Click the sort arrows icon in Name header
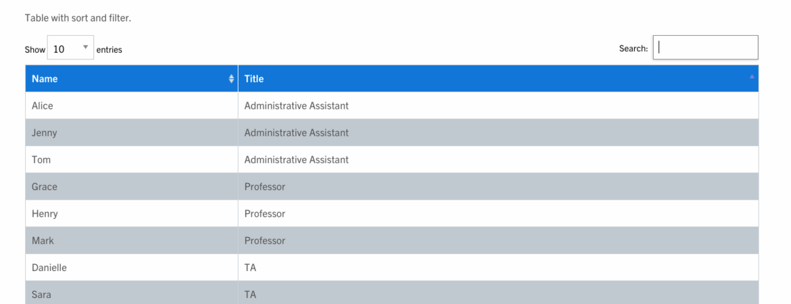Image resolution: width=791 pixels, height=304 pixels. pyautogui.click(x=232, y=79)
